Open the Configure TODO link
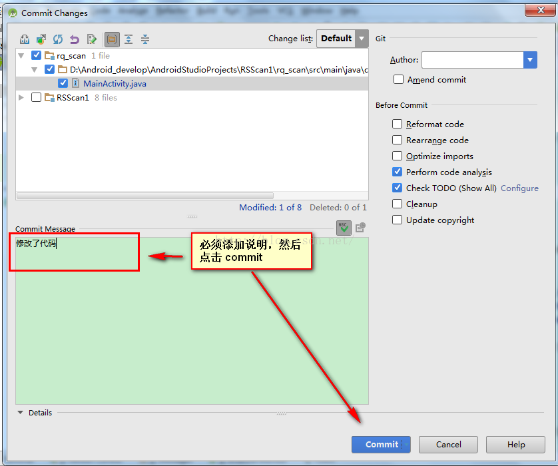This screenshot has height=466, width=558. pyautogui.click(x=519, y=188)
